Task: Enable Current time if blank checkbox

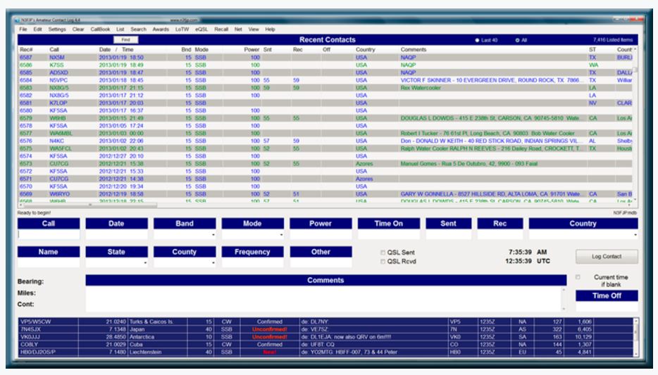Action: (x=578, y=277)
